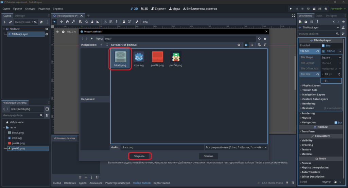Click the Файл name input field
Image resolution: width=348 pixels, height=188 pixels.
click(x=162, y=147)
